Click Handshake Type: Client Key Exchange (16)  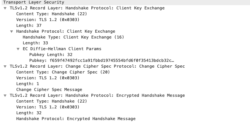(73, 37)
